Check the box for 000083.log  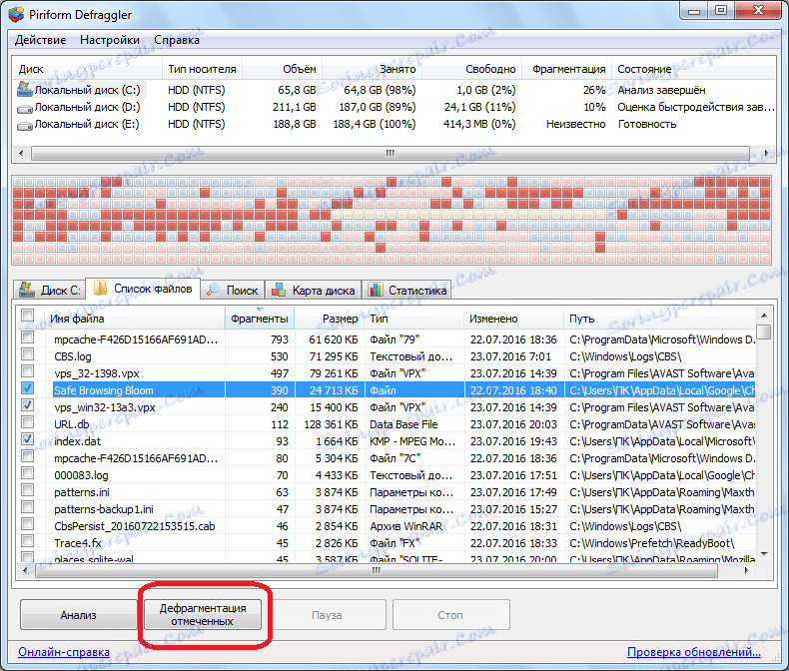click(28, 473)
